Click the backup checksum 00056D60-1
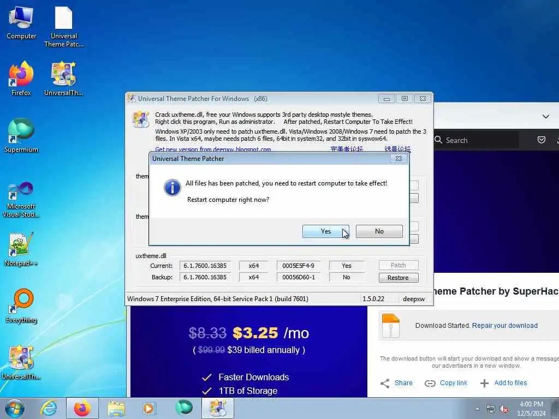This screenshot has width=559, height=419. (x=298, y=277)
